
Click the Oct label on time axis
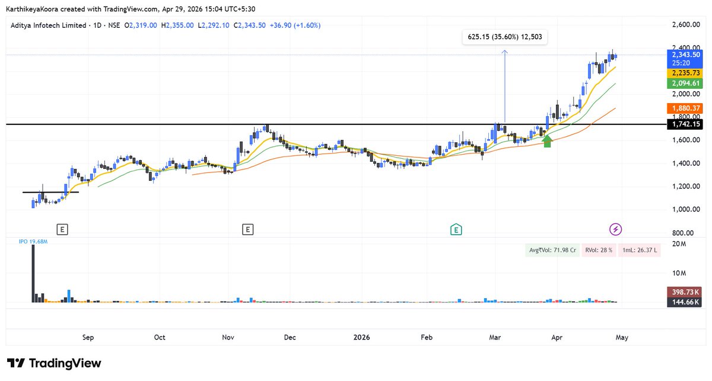[160, 337]
